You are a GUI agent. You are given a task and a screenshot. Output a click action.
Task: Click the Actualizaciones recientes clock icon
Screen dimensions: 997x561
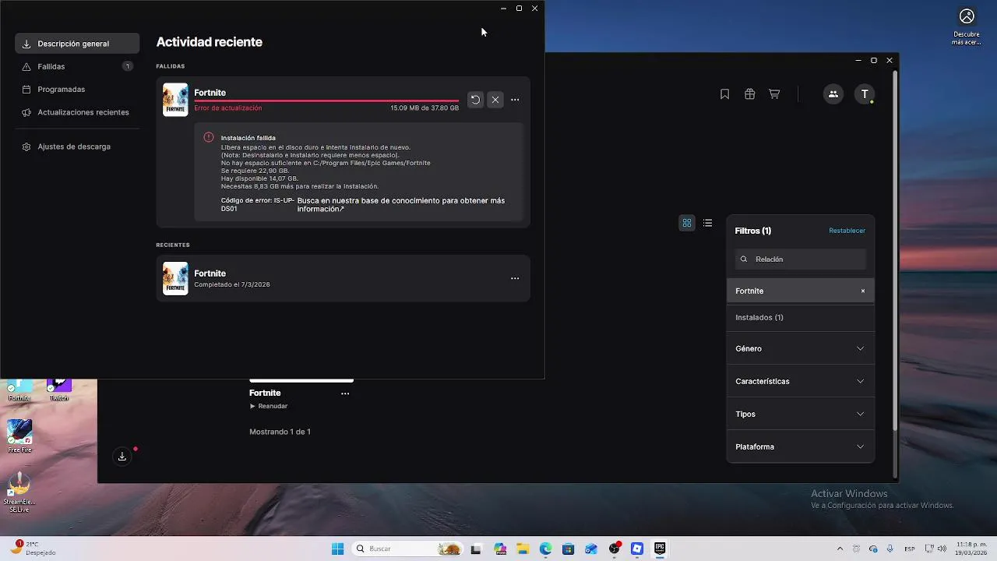(x=26, y=112)
